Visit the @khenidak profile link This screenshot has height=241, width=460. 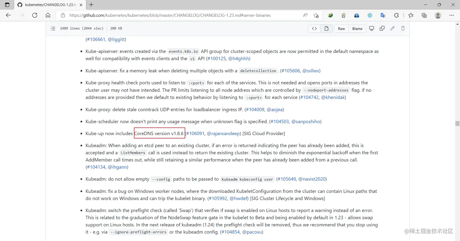pos(333,97)
